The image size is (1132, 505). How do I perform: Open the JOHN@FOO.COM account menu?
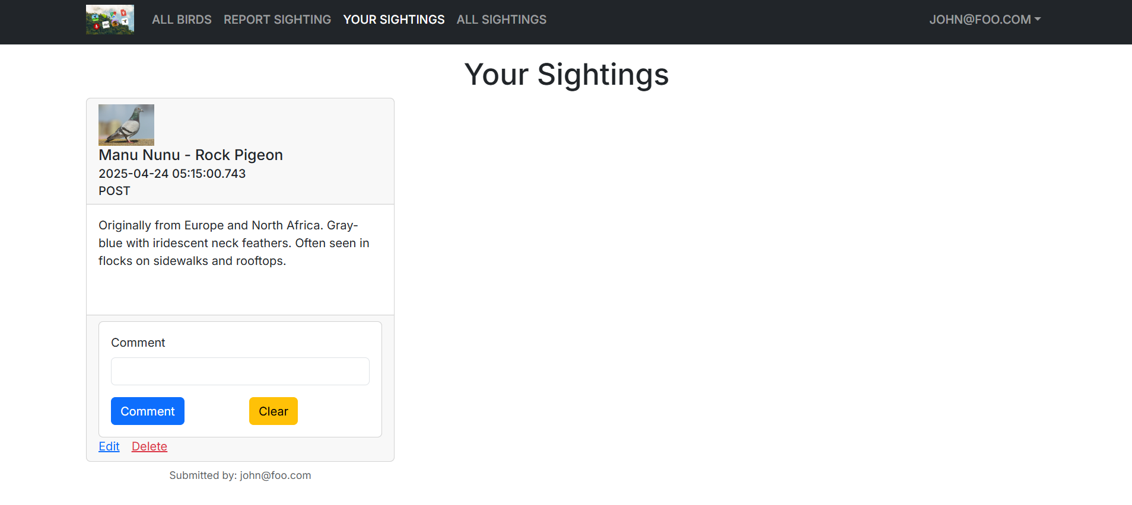(980, 20)
